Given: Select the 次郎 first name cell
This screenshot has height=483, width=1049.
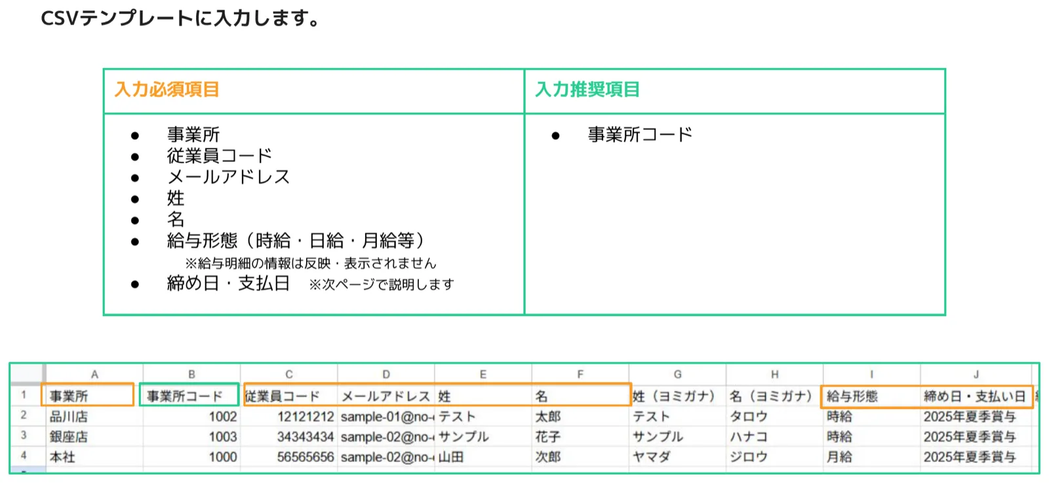Looking at the screenshot, I should tap(580, 457).
